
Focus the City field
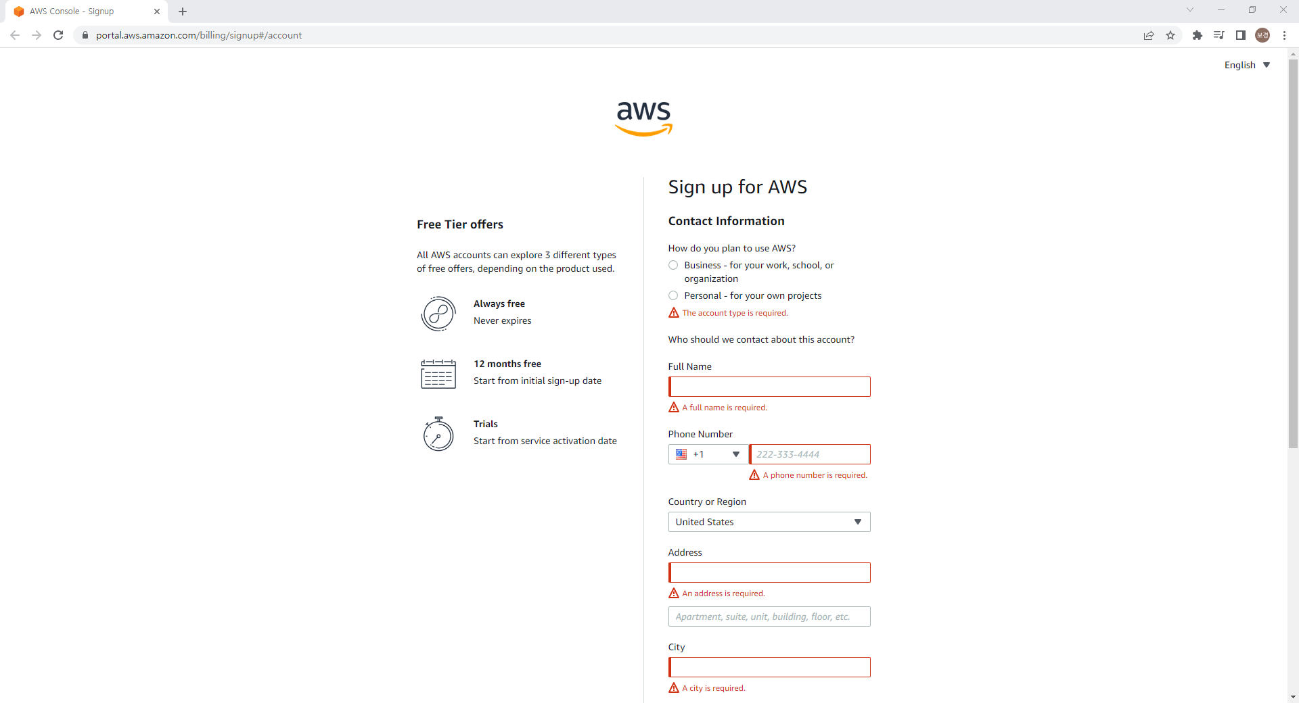click(769, 667)
